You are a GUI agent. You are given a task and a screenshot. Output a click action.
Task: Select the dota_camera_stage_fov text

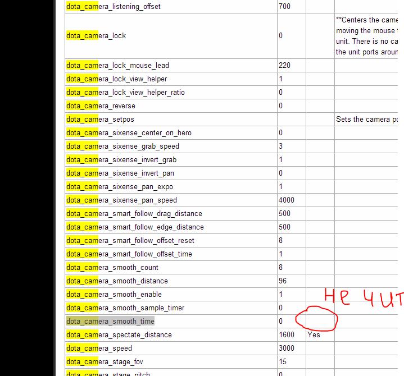(105, 361)
